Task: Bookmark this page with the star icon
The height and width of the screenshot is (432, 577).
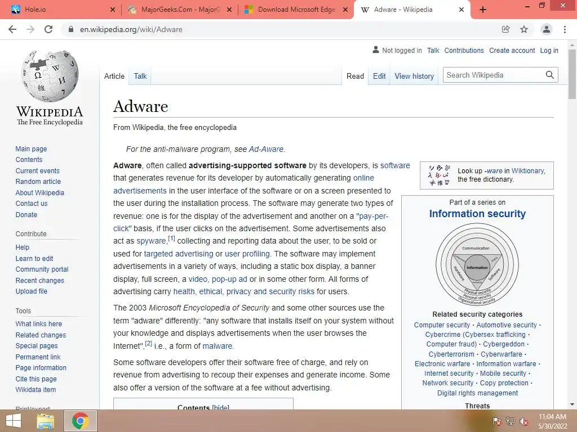Action: pos(524,29)
